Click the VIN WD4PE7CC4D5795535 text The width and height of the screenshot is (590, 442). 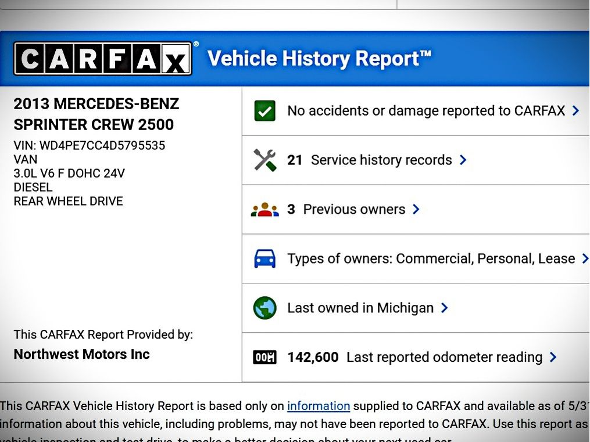click(89, 145)
